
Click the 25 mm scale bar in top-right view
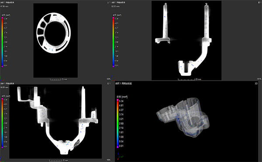point(190,79)
